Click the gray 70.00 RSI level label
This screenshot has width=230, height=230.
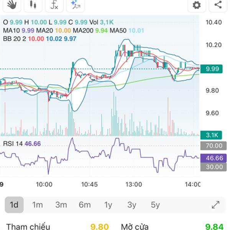[214, 146]
